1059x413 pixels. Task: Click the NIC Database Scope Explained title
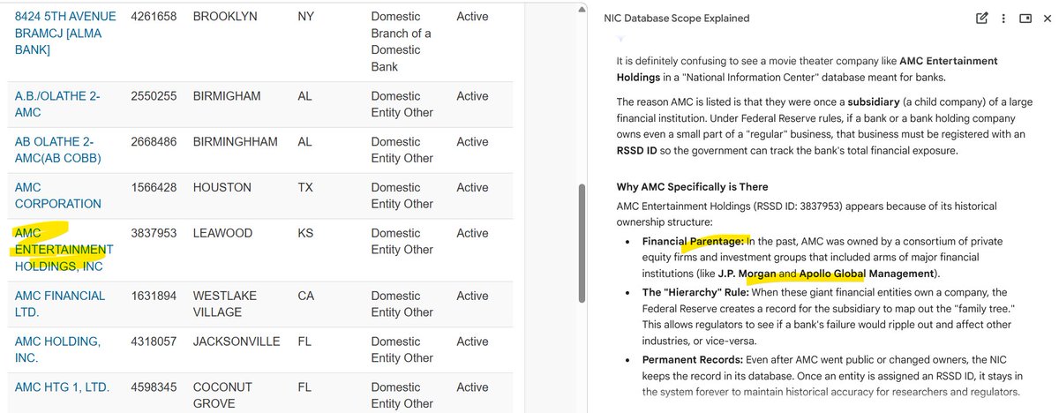677,19
